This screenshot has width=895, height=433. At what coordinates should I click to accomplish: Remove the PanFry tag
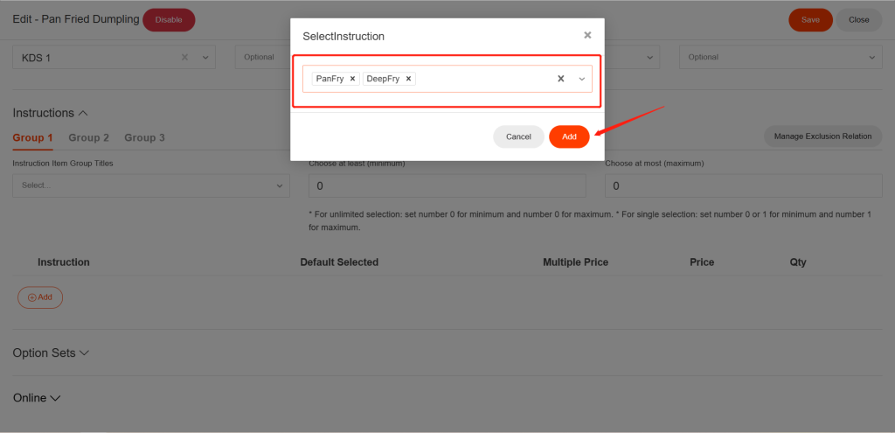[x=352, y=79]
